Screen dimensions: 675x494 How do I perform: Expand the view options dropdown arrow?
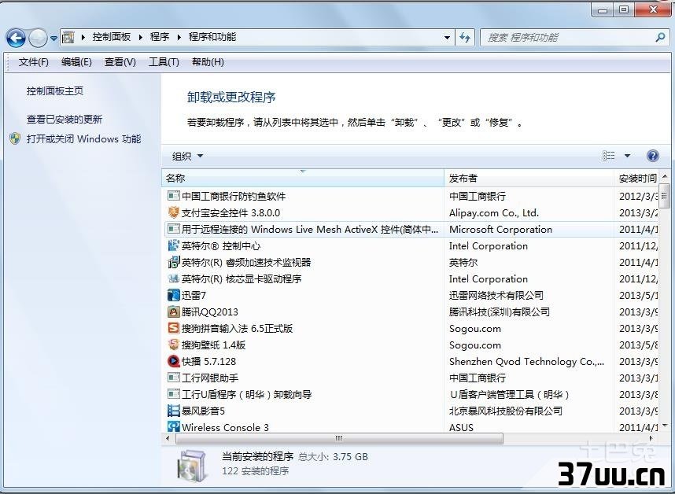627,155
